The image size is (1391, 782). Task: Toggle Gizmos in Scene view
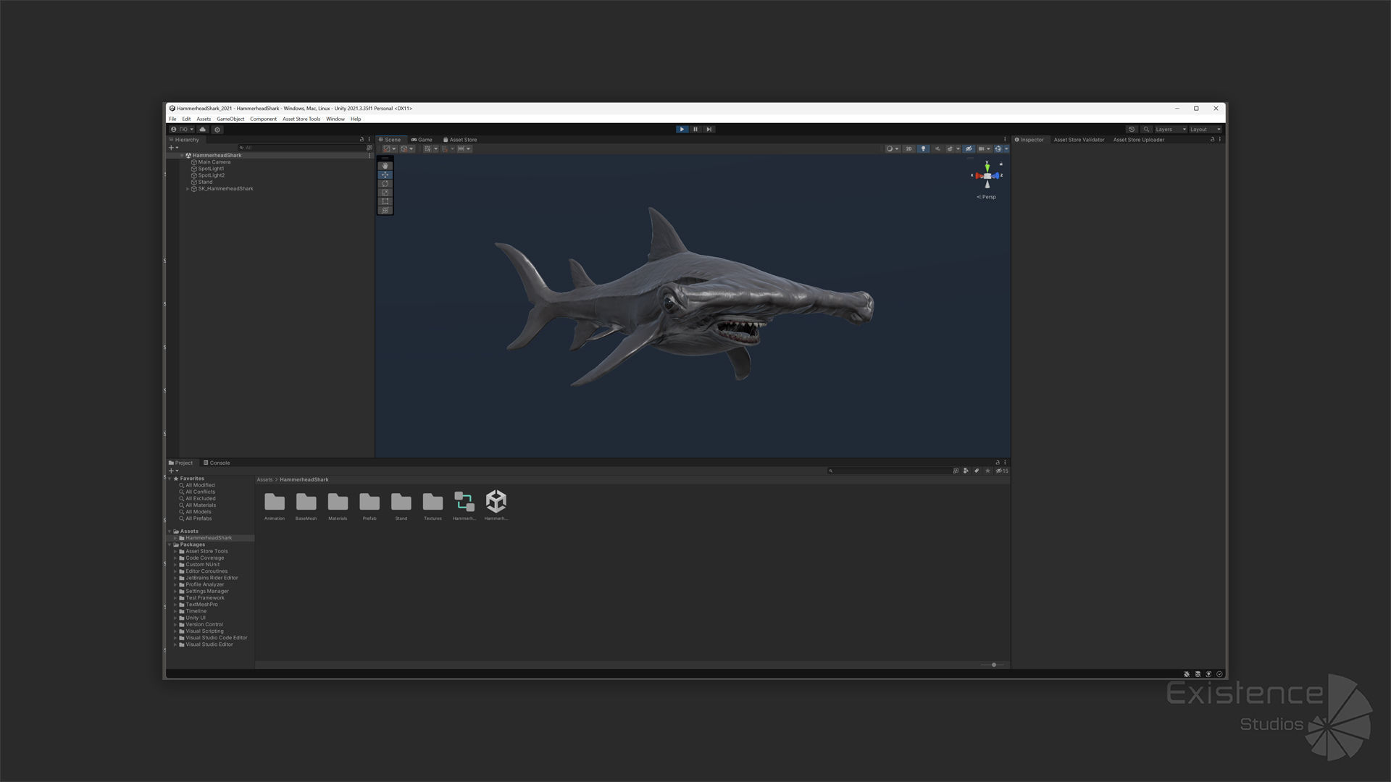pos(998,149)
